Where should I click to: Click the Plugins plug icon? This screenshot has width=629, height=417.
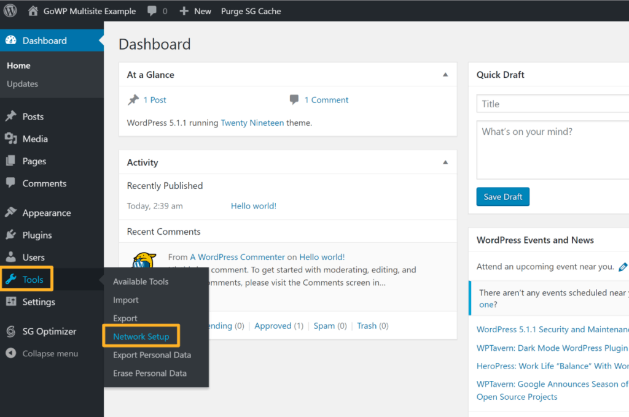[x=11, y=235]
